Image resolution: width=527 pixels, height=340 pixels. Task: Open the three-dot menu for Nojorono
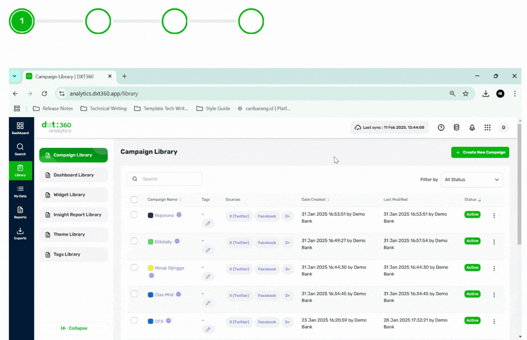coord(494,215)
